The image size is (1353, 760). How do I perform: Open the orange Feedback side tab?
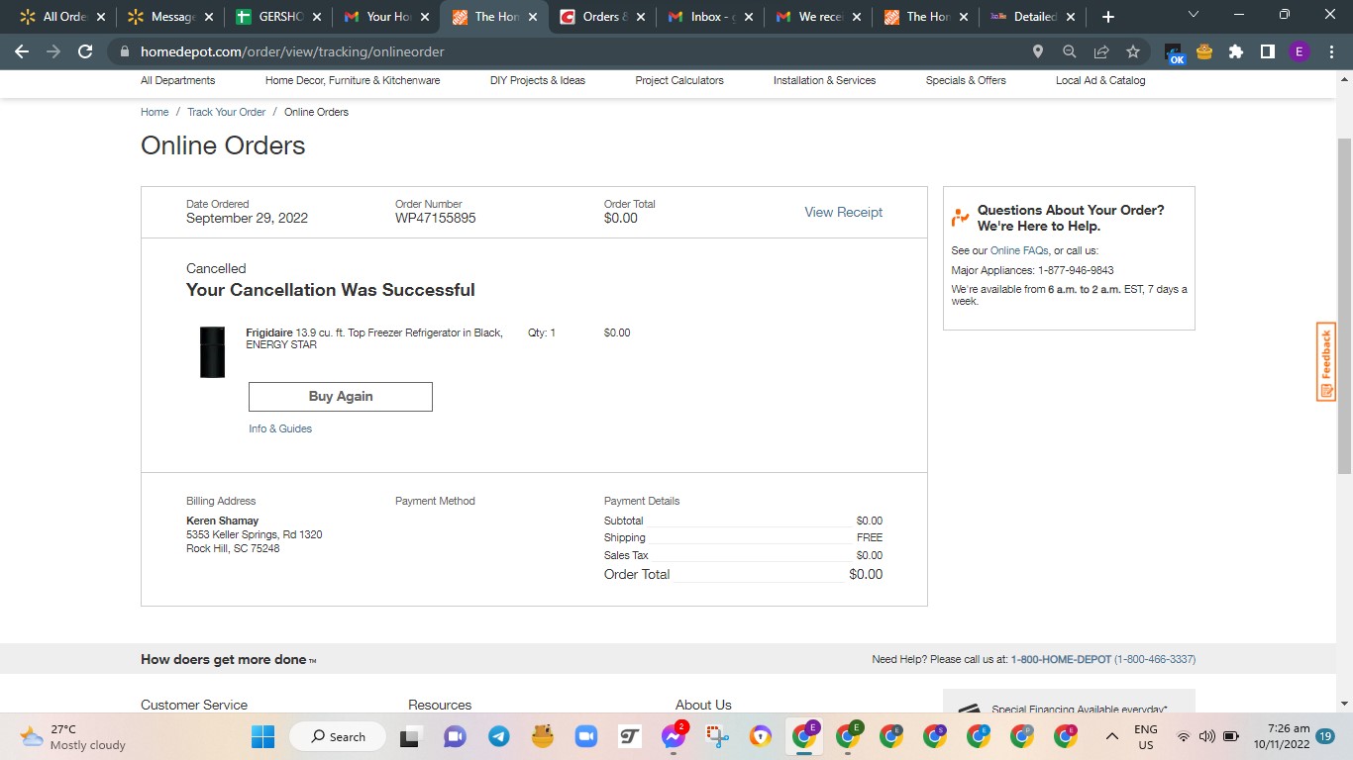point(1326,362)
